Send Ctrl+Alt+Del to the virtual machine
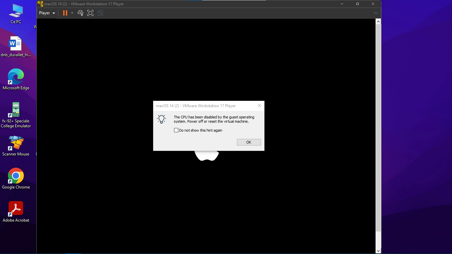 pos(80,13)
